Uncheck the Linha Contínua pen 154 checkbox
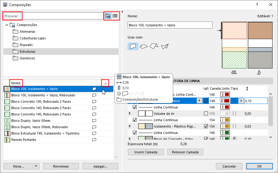 pyautogui.click(x=135, y=120)
